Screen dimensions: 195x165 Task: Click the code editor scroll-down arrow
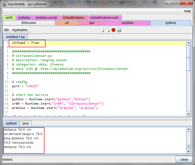coord(188,114)
